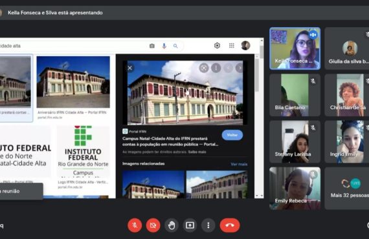
Task: Click voice search microphone icon
Action: [164, 46]
